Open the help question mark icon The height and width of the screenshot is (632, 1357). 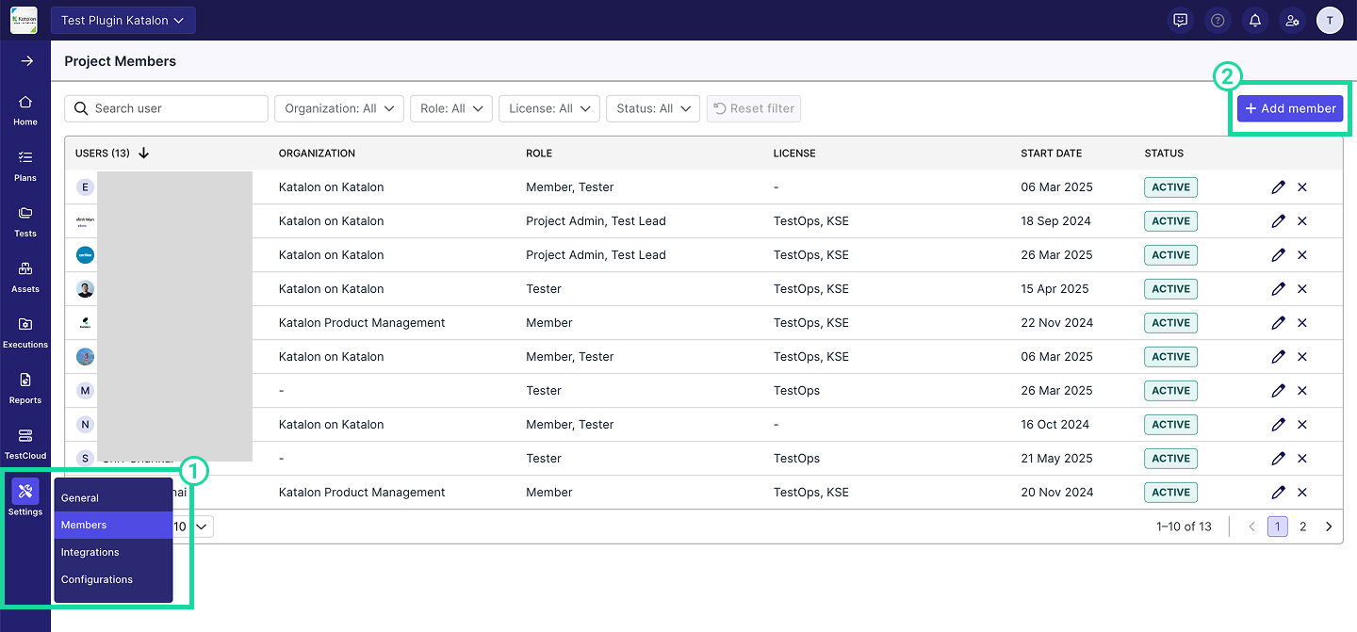point(1218,20)
